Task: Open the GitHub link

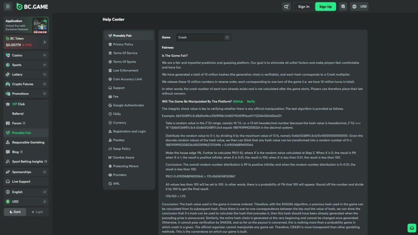Action: tap(238, 102)
